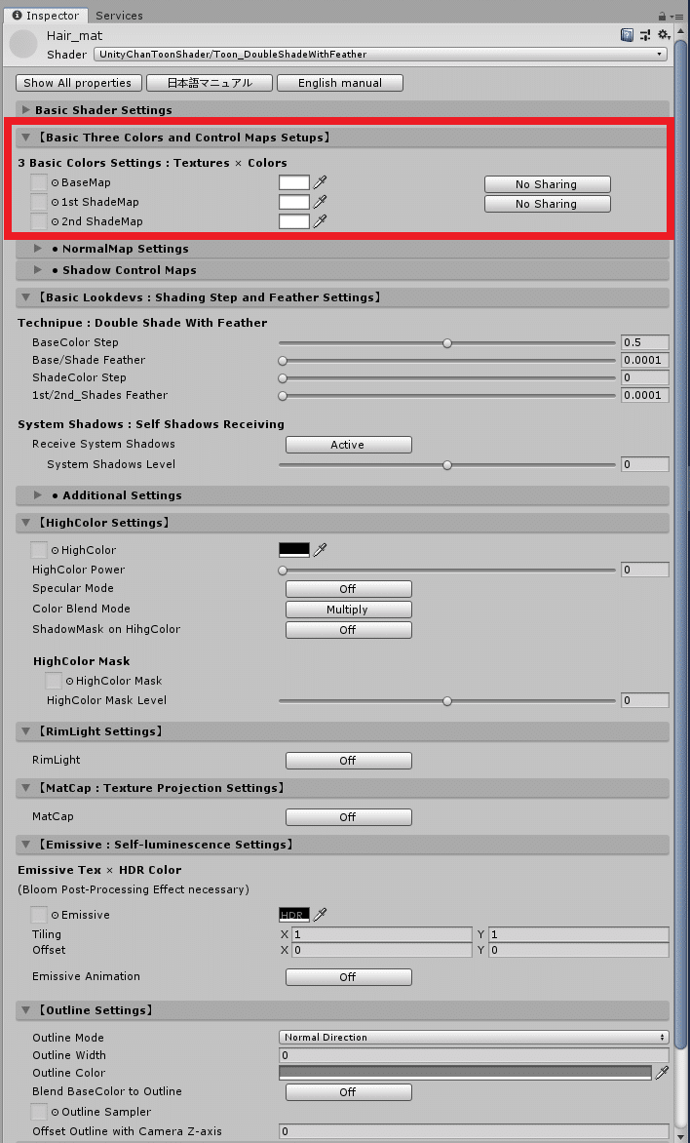Toggle ShadowMask on HihgColor Off button
The height and width of the screenshot is (1143, 690).
(348, 630)
